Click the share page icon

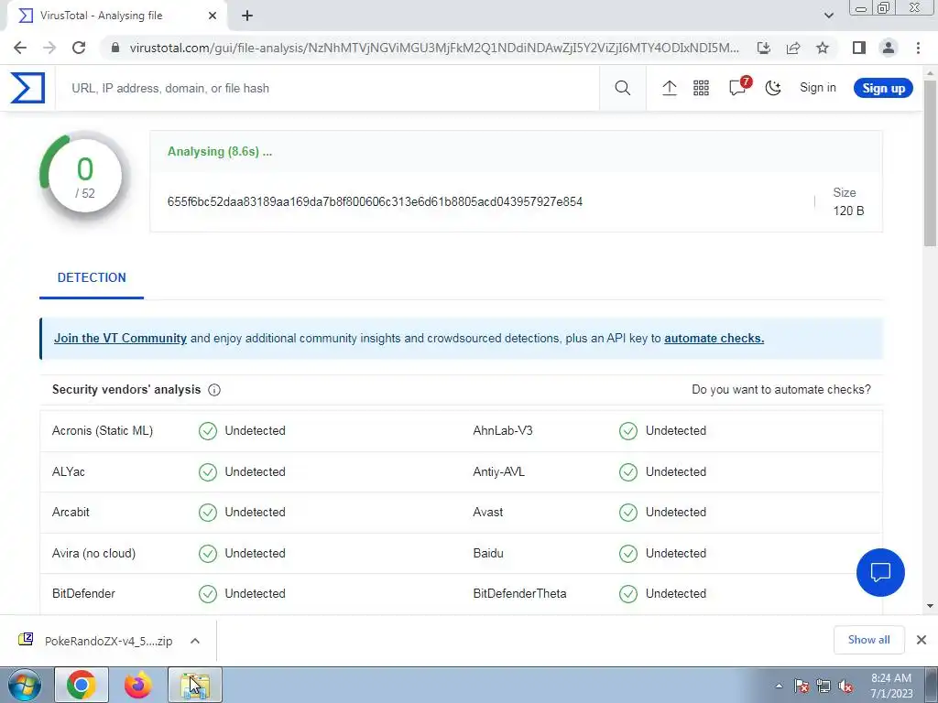pyautogui.click(x=793, y=48)
